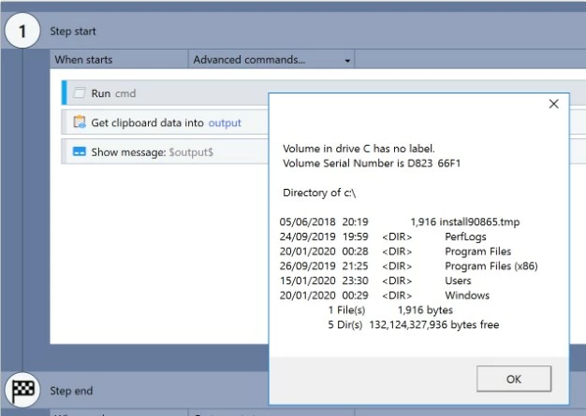Click the Volume in drive C has no label text
This screenshot has width=586, height=416.
[359, 149]
